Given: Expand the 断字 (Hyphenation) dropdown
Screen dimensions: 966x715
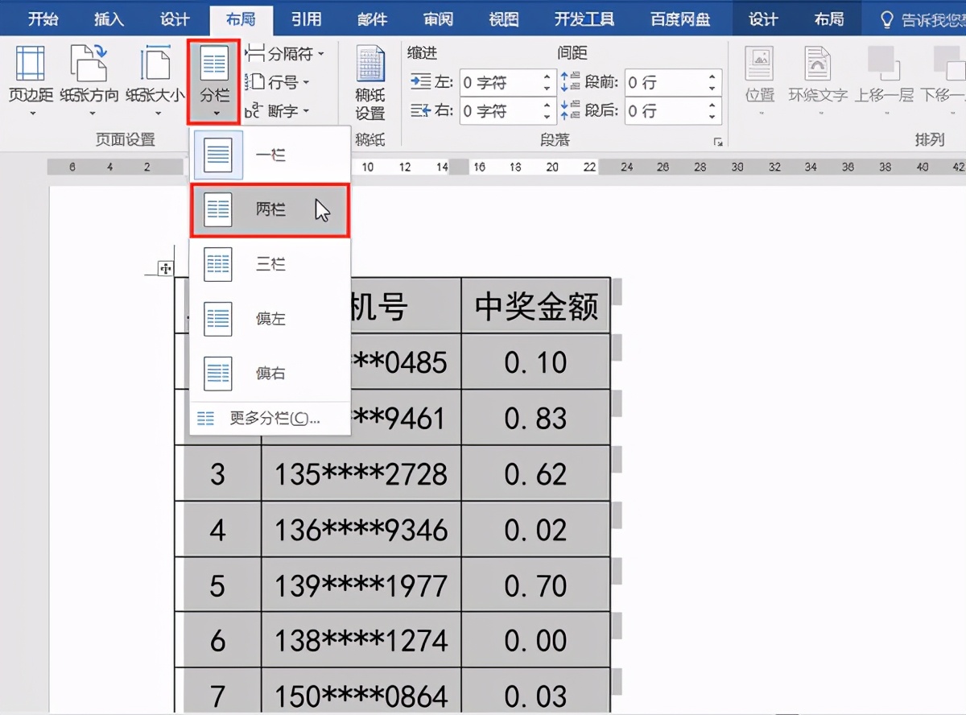Looking at the screenshot, I should pyautogui.click(x=278, y=110).
